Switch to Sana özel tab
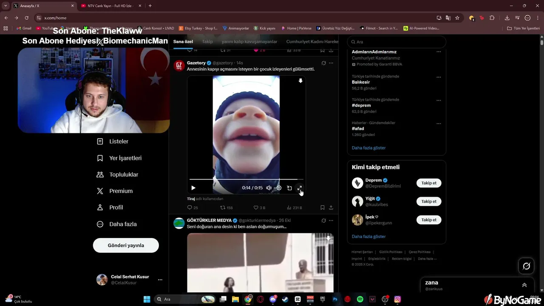 (183, 42)
